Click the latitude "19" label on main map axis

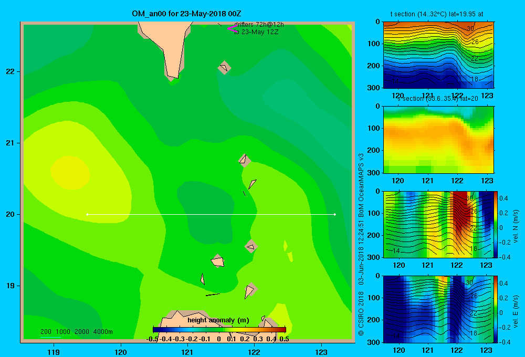click(10, 286)
